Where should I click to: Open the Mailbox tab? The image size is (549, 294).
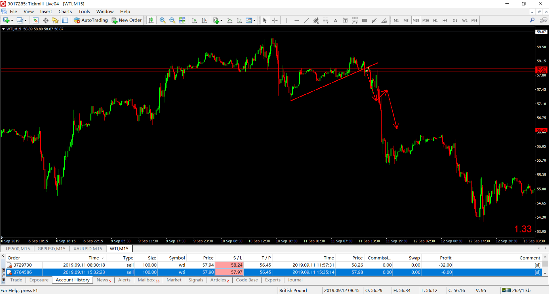(149, 280)
